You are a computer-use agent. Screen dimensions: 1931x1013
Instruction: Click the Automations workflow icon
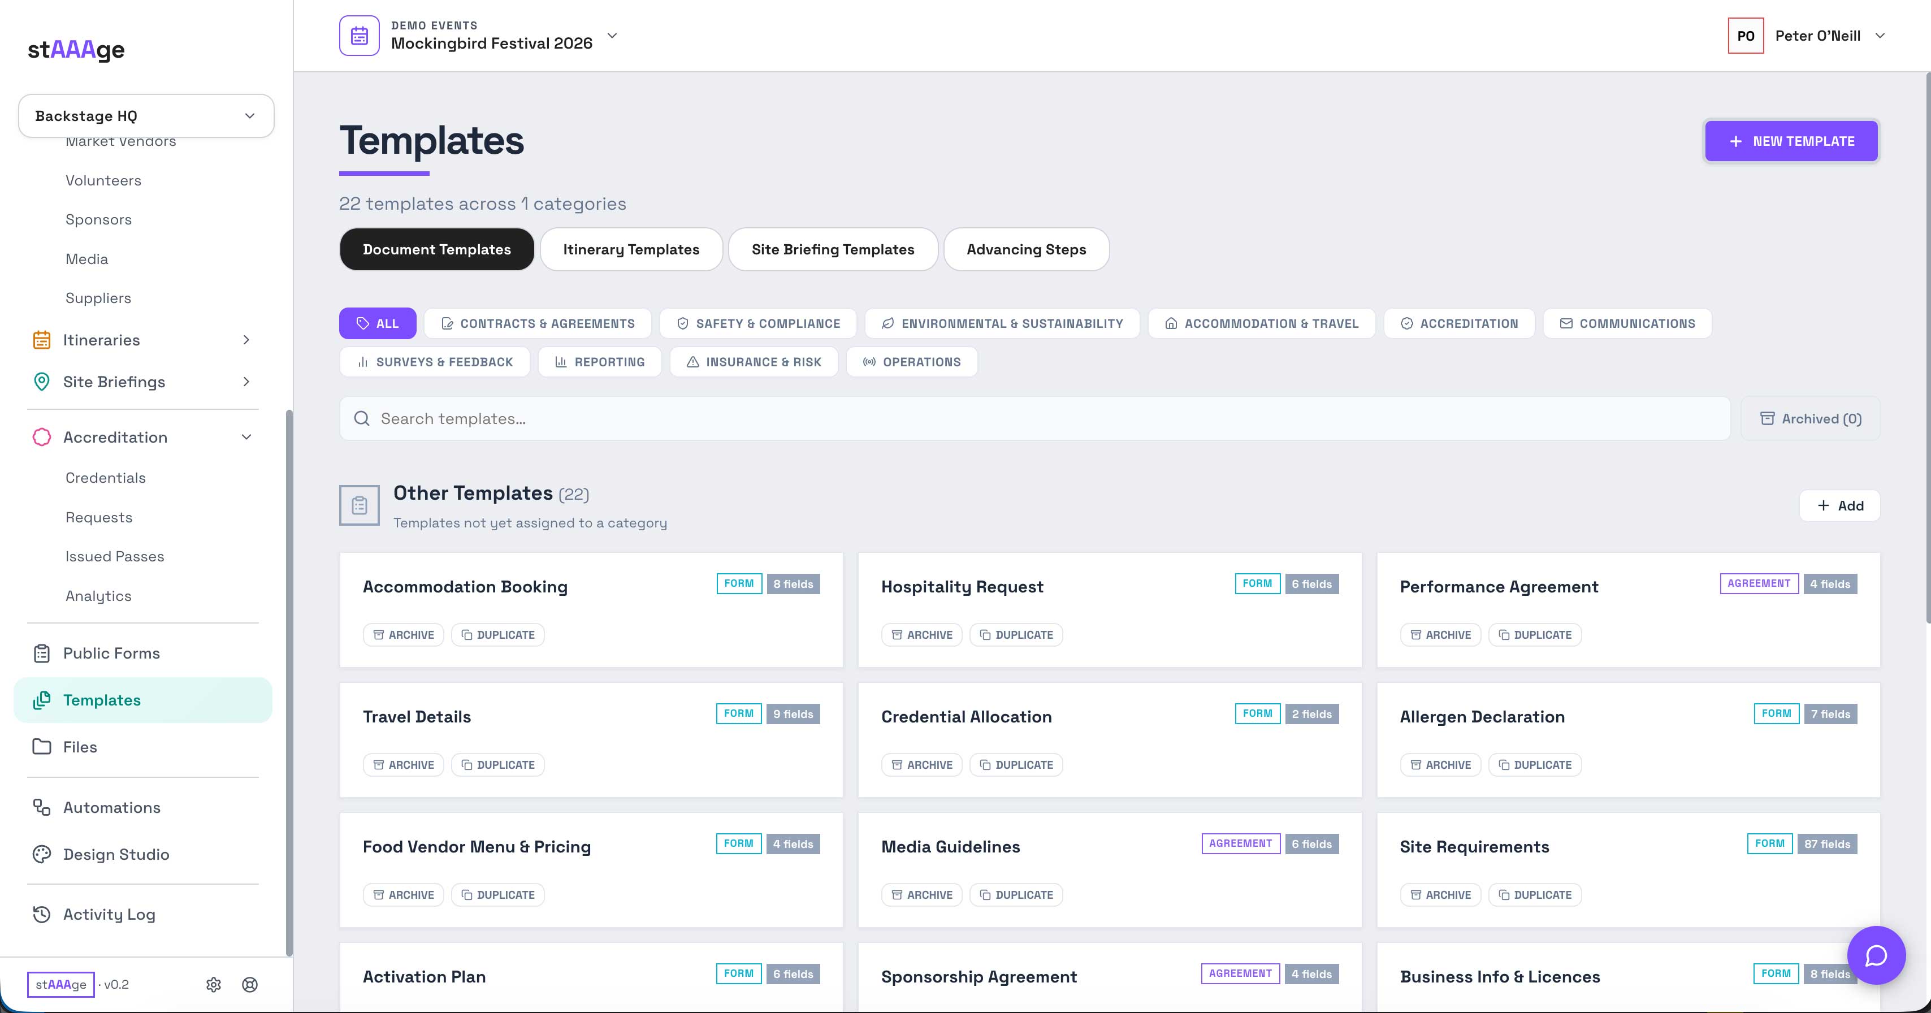[x=42, y=808]
